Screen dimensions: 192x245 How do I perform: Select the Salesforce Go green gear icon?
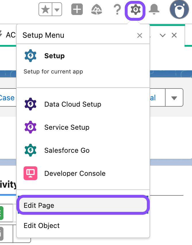[30, 150]
